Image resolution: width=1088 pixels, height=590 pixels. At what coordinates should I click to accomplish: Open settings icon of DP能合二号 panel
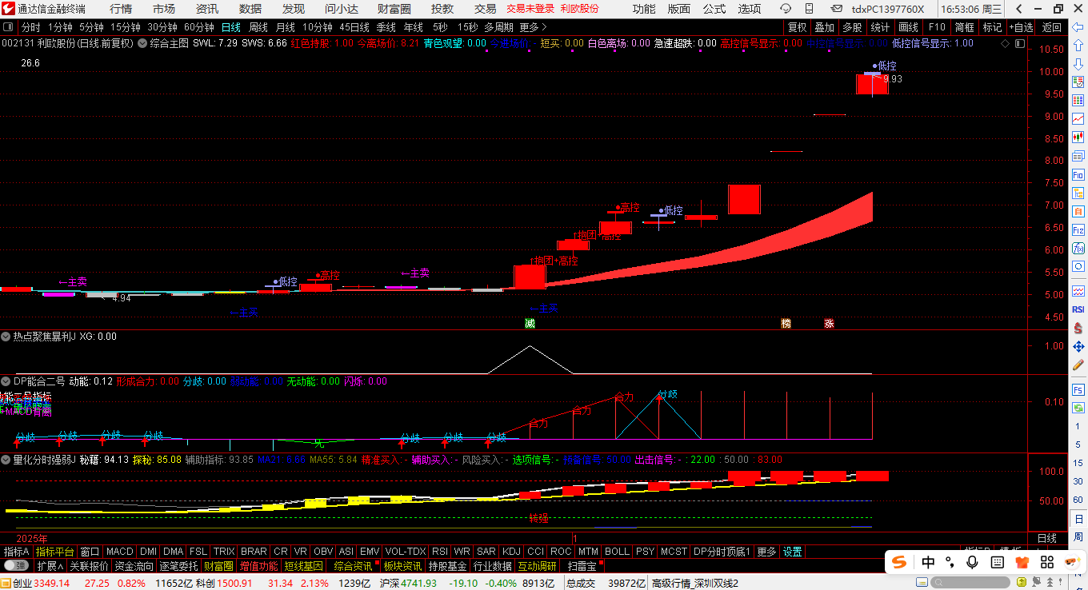(6, 381)
